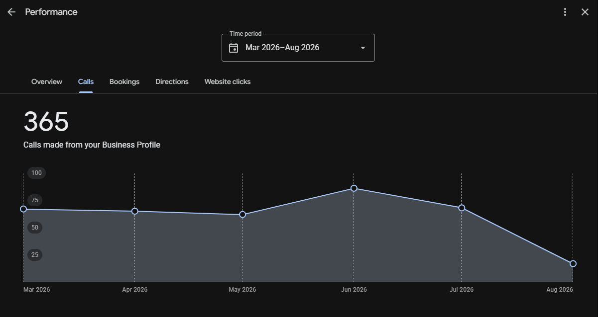Select the Aug 2026 data point
Screen dimensions: 598x317
click(573, 264)
